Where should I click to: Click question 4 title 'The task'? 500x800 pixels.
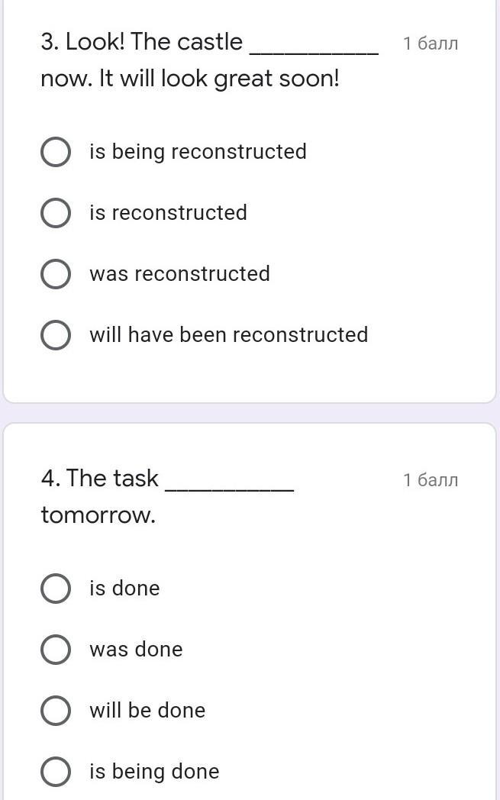pyautogui.click(x=100, y=479)
